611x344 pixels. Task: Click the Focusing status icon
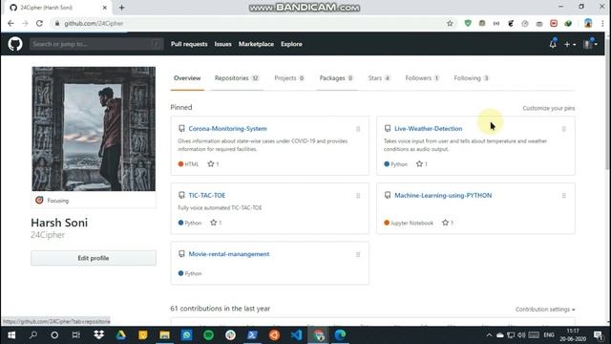39,200
